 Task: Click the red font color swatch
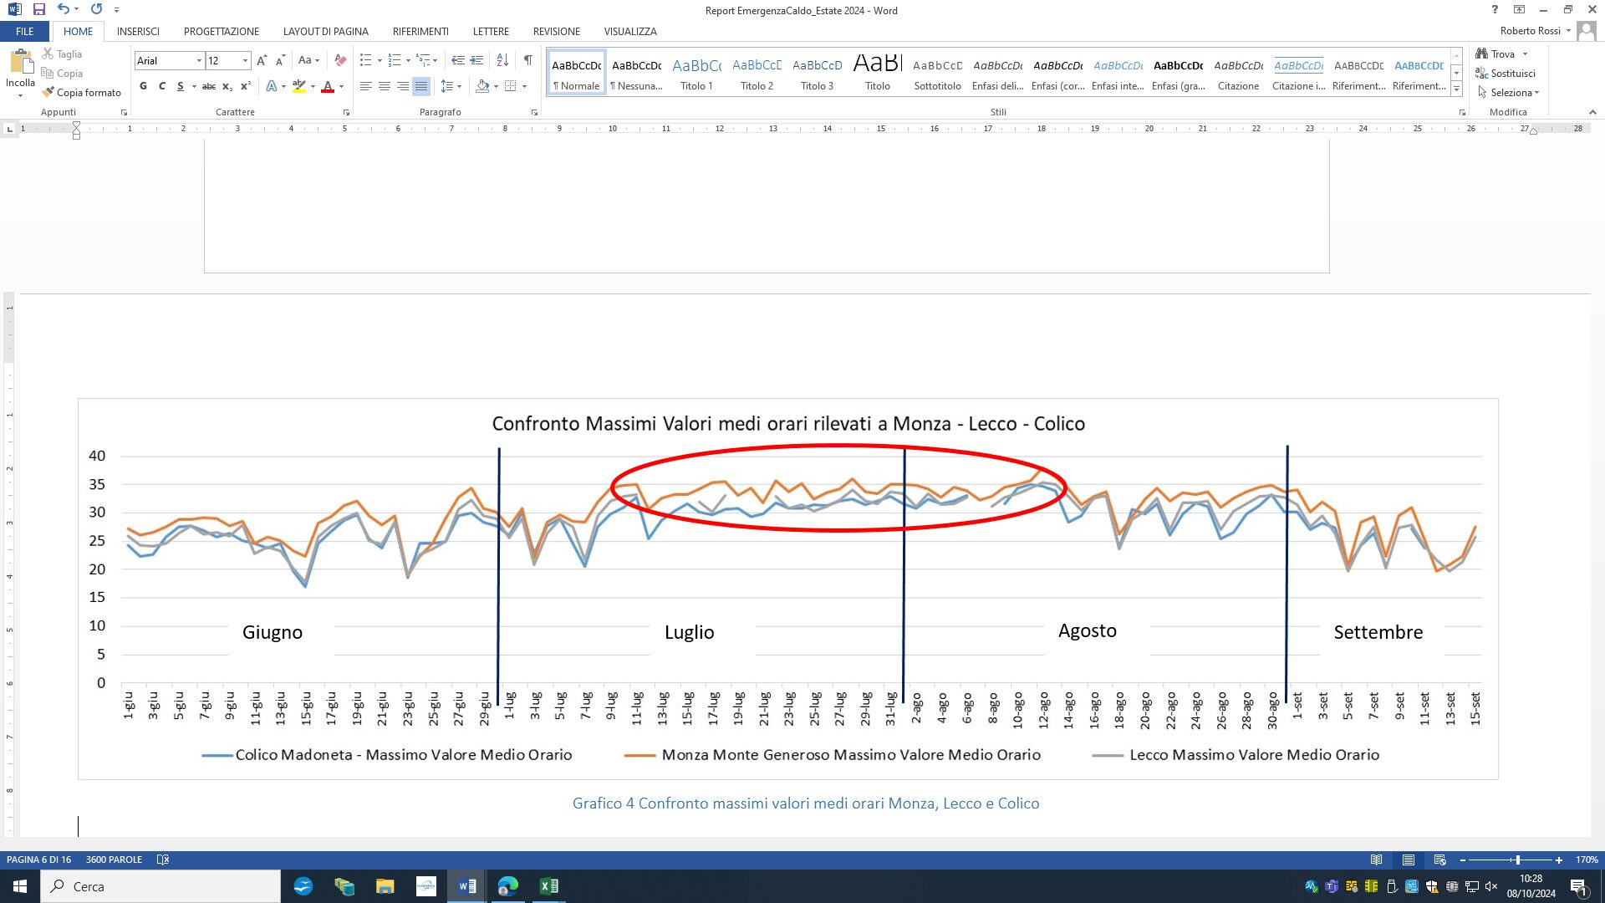(328, 86)
